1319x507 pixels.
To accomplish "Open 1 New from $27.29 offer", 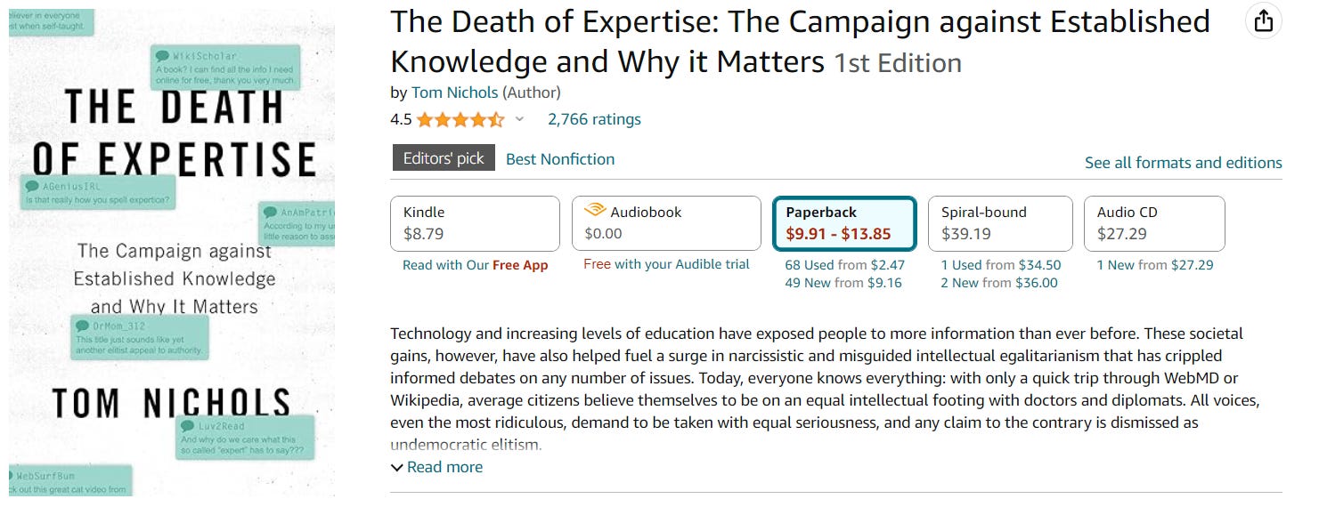I will click(x=1154, y=265).
